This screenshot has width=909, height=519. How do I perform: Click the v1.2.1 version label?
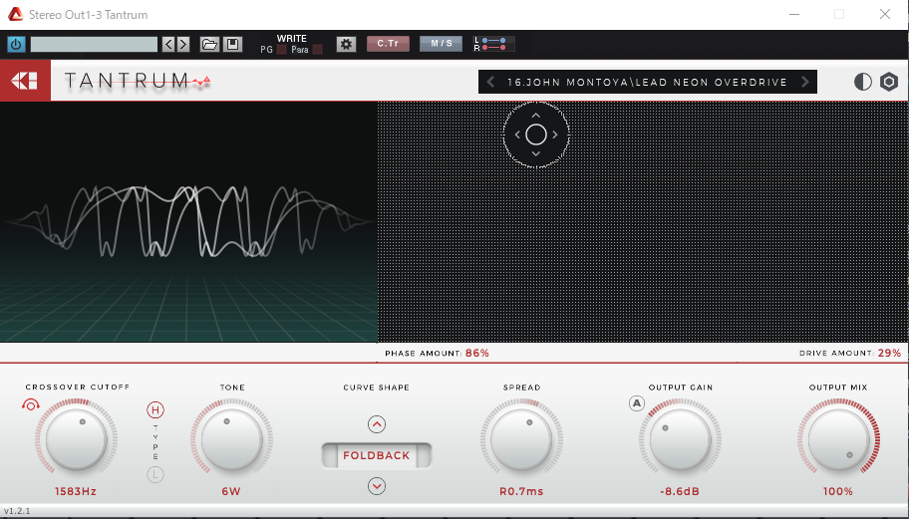pyautogui.click(x=17, y=511)
